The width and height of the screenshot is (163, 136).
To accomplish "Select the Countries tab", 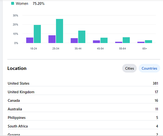I will [x=149, y=68].
